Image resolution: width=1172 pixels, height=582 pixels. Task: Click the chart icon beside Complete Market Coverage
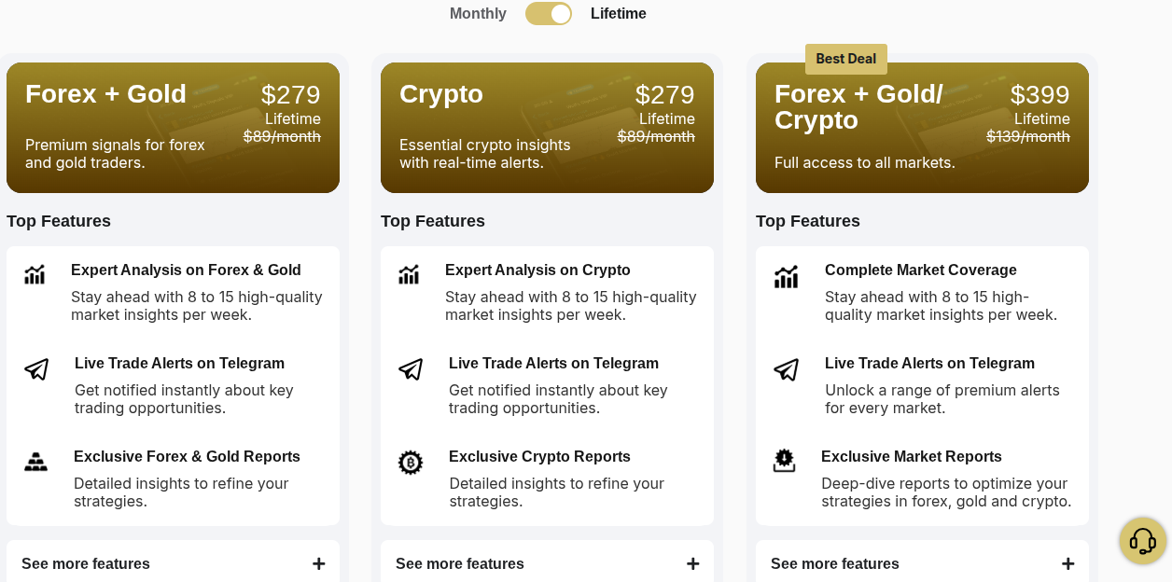pos(786,277)
